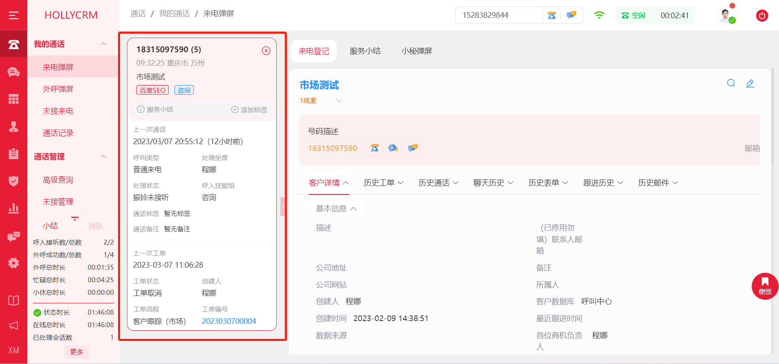Screen dimensions: 779x364
Task: Click the 百度SEO tag
Action: coord(153,90)
